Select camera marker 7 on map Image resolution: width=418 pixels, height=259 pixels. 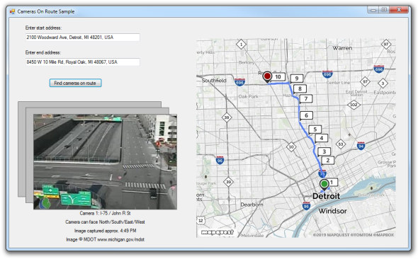pos(306,99)
